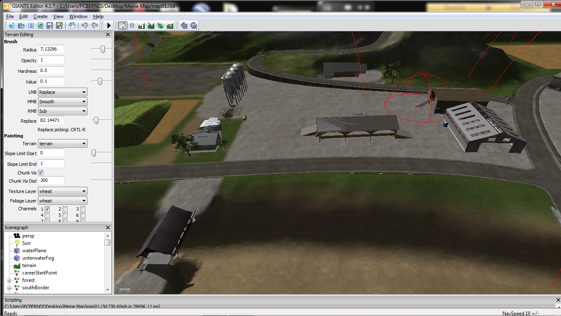Click the green Reload file icon

click(40, 26)
